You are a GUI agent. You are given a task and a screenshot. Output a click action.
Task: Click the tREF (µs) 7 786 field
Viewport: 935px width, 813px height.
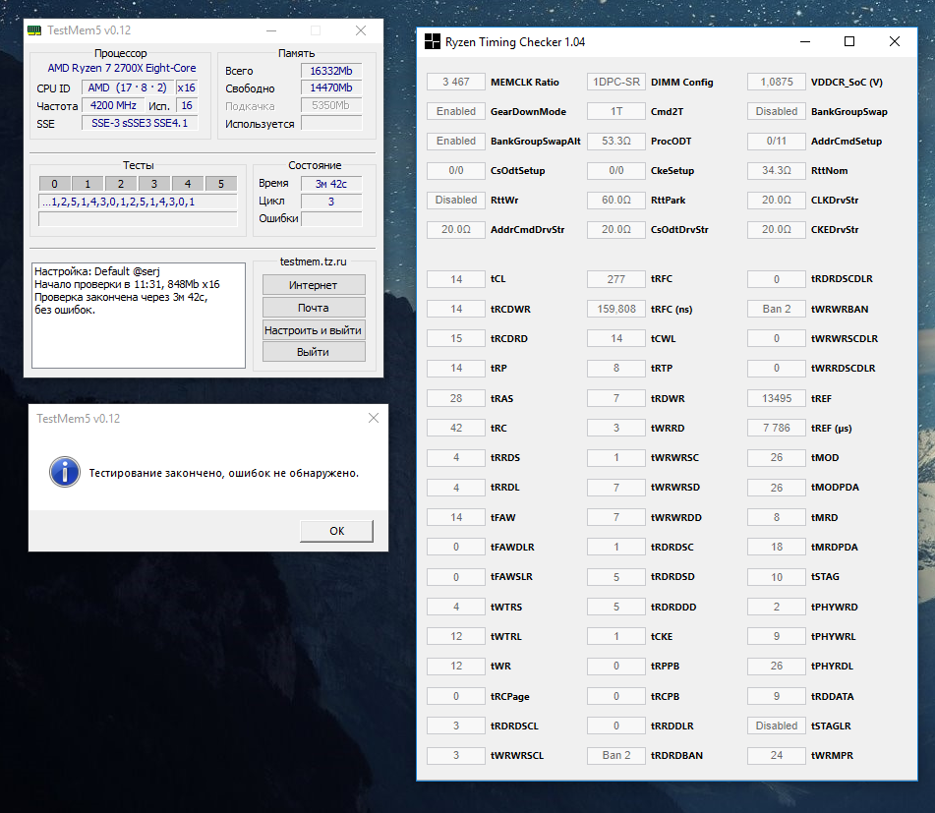pyautogui.click(x=777, y=428)
